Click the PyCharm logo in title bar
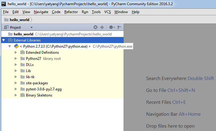216x131 pixels. pos(4,4)
